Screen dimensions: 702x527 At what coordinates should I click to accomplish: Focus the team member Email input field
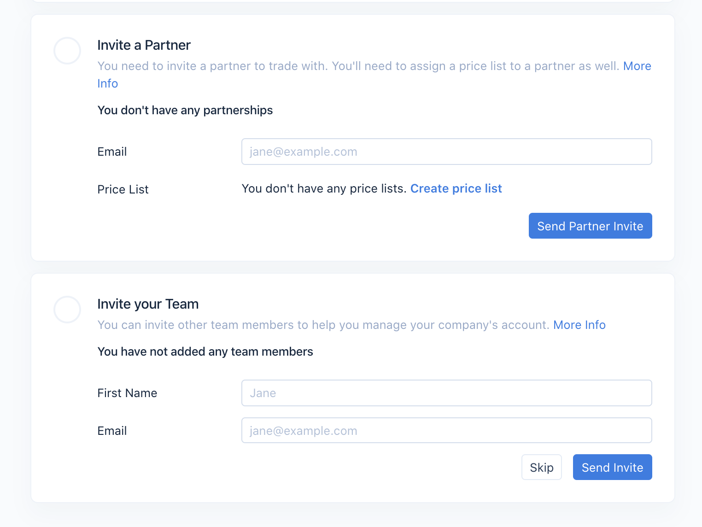click(x=446, y=431)
